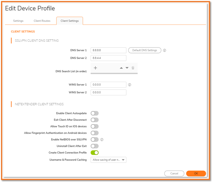Click info icon beside Enable NetBIOS over SSLVPN
This screenshot has width=213, height=183.
102,139
